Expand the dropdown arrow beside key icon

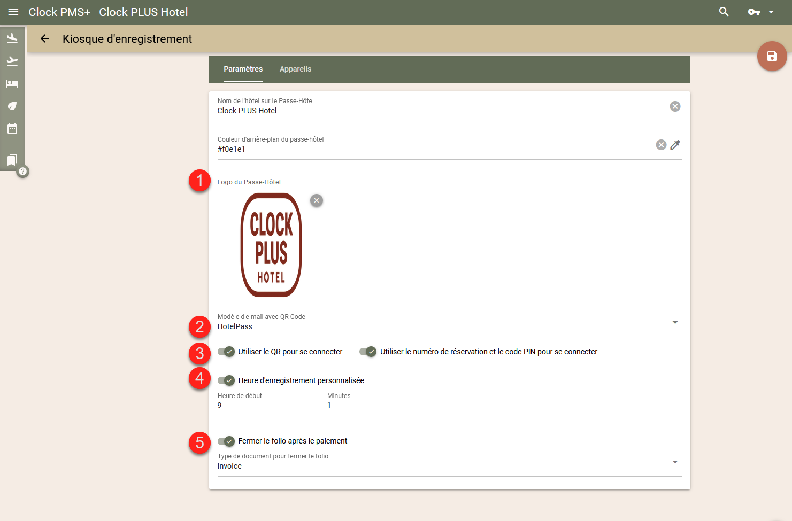click(x=771, y=12)
